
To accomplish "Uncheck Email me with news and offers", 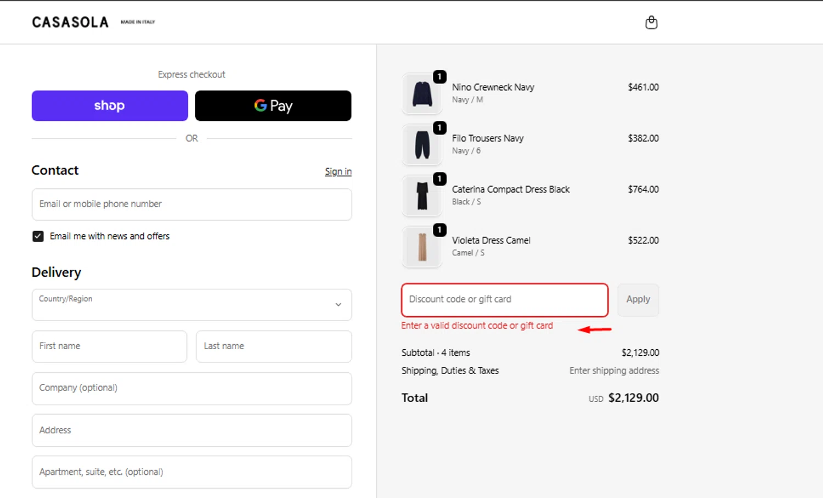I will point(38,236).
